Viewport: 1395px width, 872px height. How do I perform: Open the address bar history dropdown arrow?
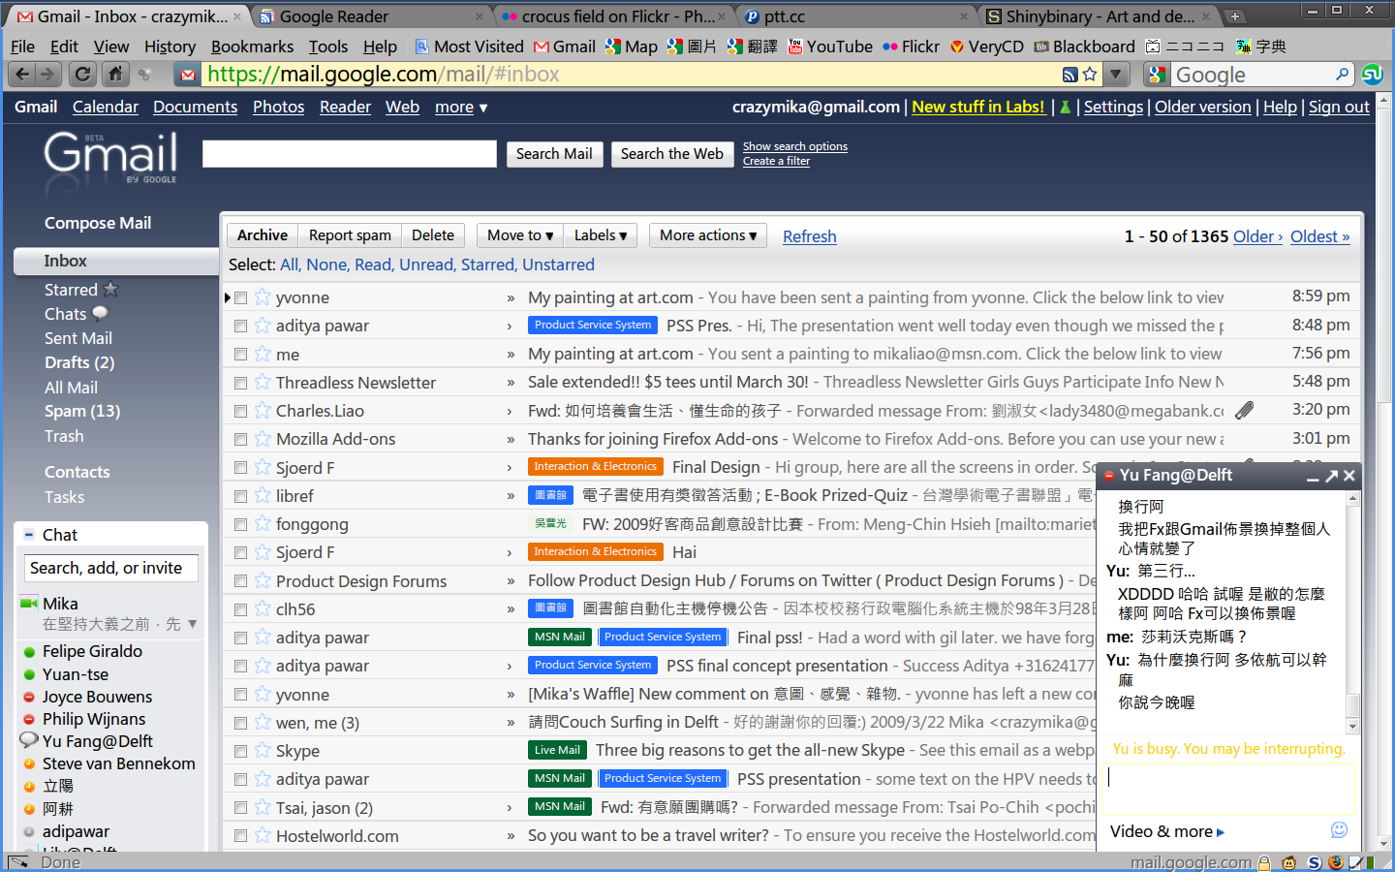[x=1116, y=75]
